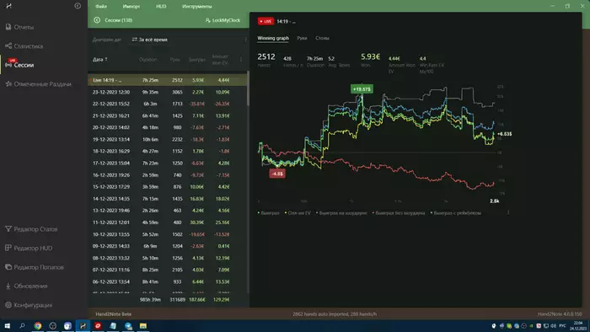Select session 23-12-2023 12:30
This screenshot has height=332, width=590.
pos(168,92)
